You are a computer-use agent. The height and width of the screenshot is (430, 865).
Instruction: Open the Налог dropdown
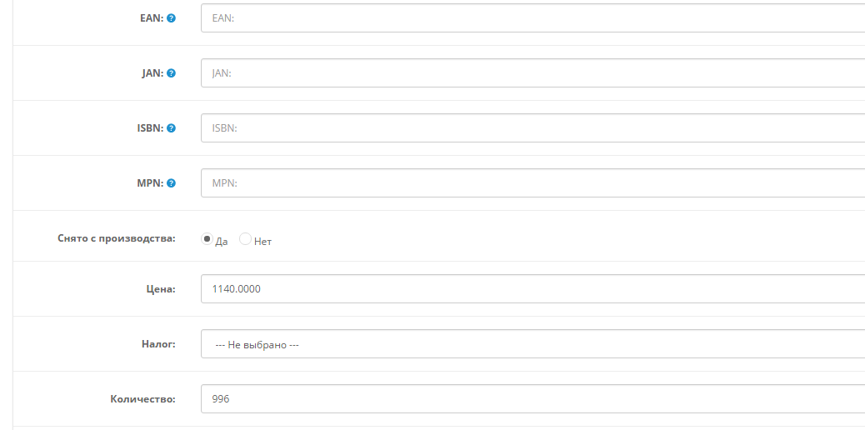[532, 343]
